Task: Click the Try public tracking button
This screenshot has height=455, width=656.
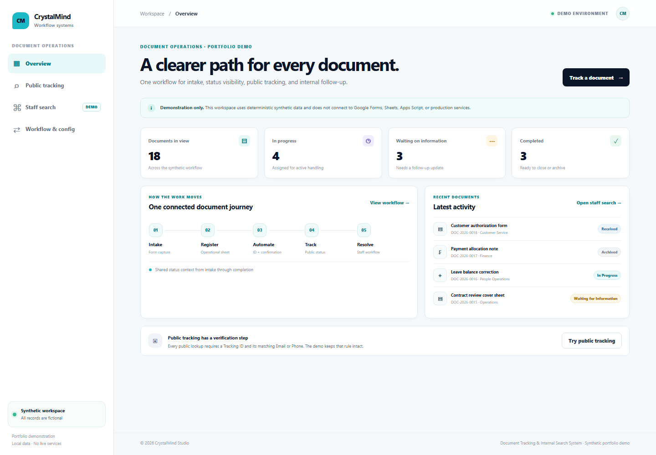Action: (x=592, y=341)
